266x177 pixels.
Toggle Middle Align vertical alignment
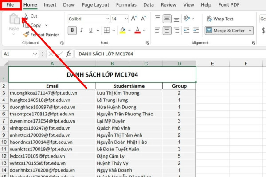(167, 19)
